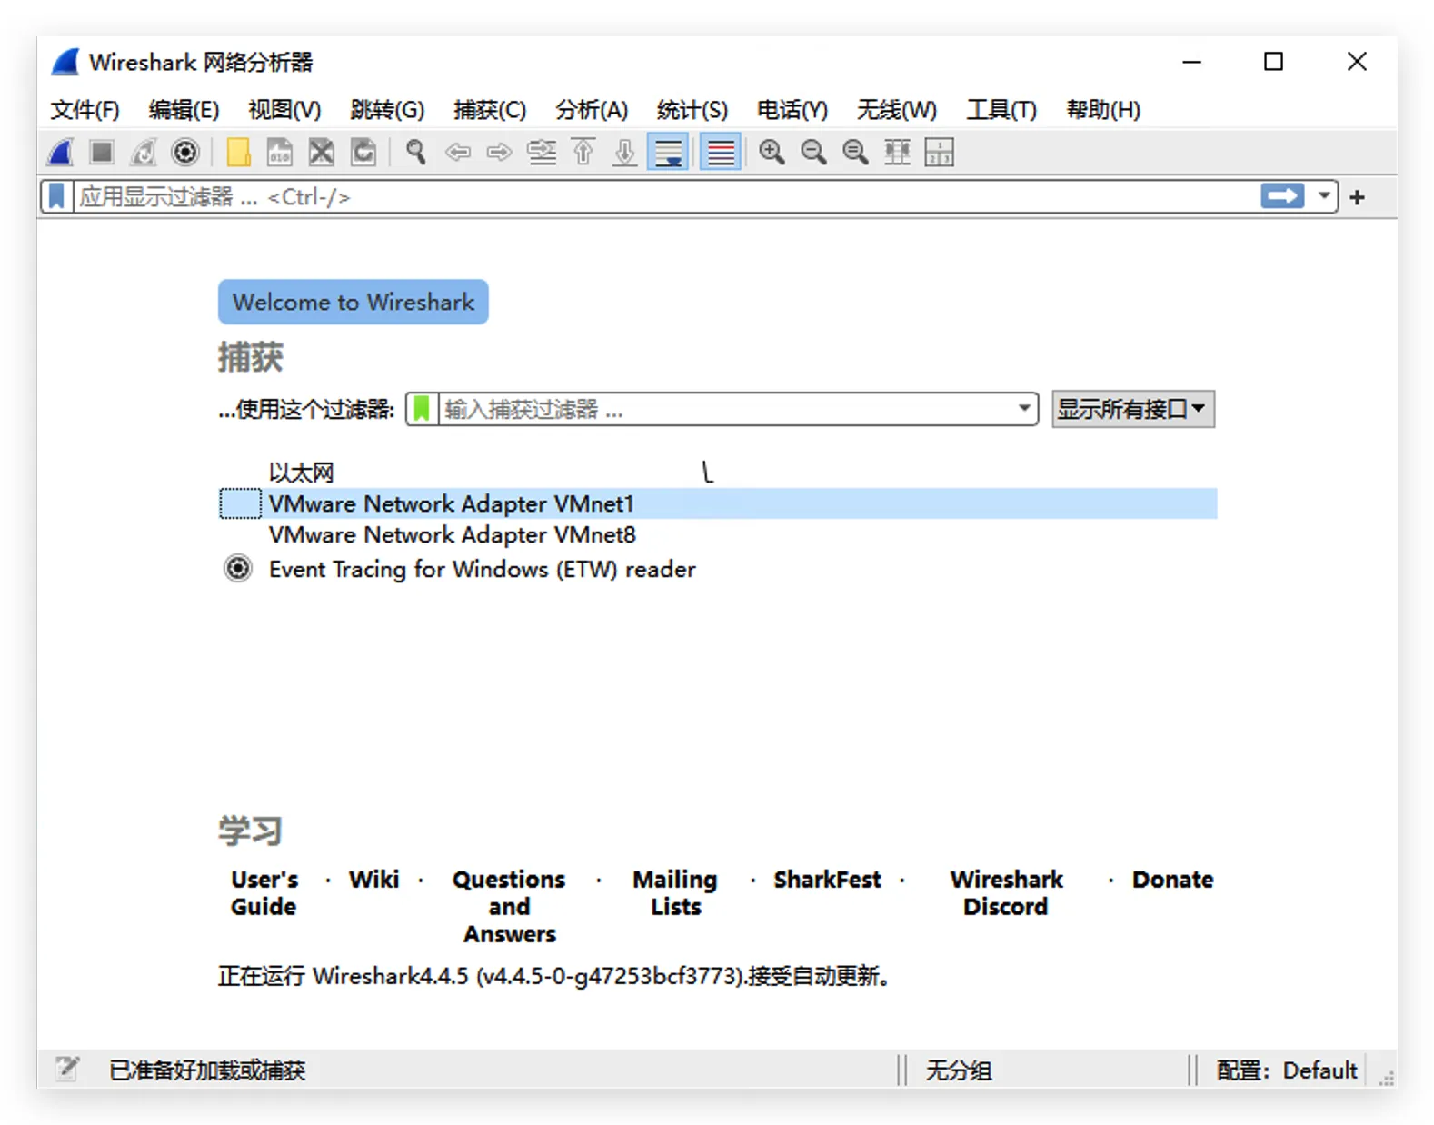Click the capture filter input field
This screenshot has width=1434, height=1125.
[727, 410]
